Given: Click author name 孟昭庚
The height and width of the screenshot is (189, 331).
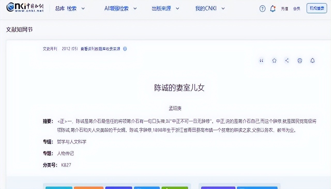Looking at the screenshot, I should 175,108.
